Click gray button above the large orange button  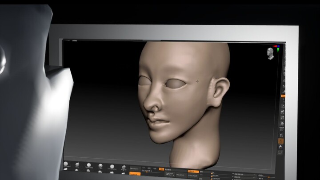coord(134,168)
